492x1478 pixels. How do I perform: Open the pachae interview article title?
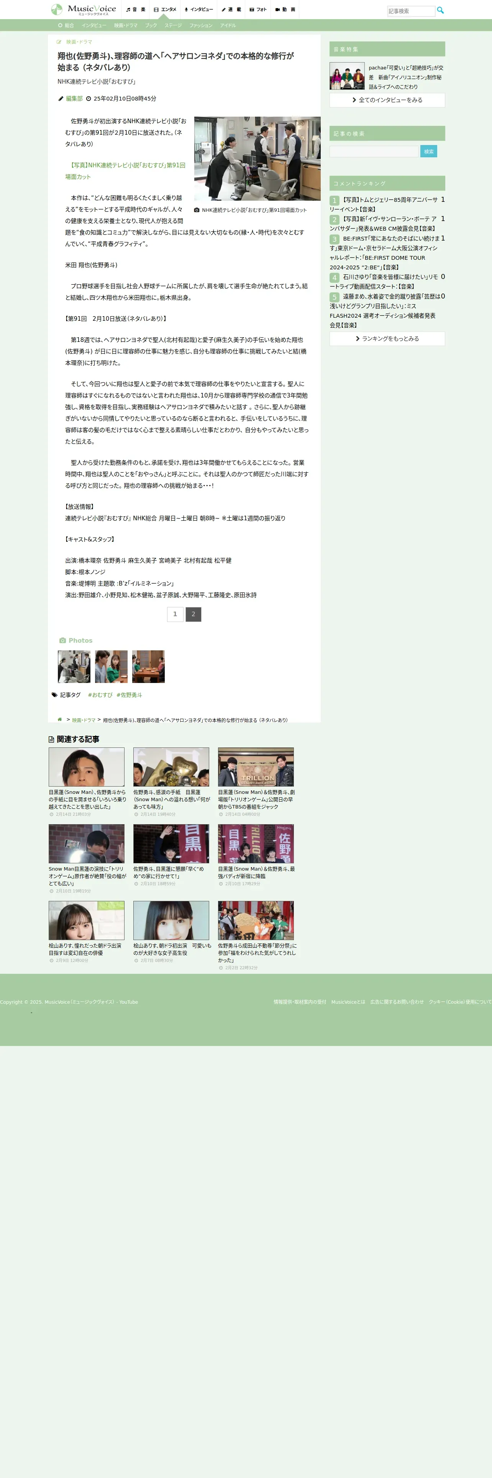coord(405,77)
